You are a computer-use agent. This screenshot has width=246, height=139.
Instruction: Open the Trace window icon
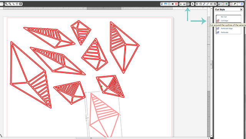[x=226, y=4]
